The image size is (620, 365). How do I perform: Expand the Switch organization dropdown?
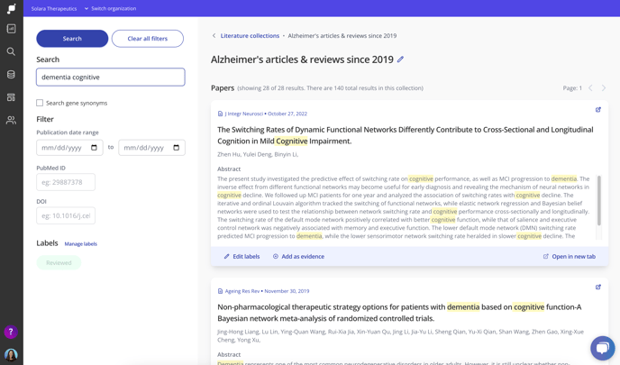(110, 8)
